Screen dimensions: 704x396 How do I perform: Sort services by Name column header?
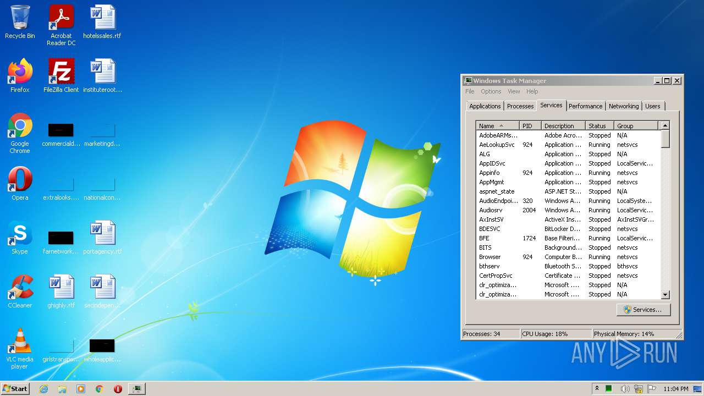pos(498,126)
